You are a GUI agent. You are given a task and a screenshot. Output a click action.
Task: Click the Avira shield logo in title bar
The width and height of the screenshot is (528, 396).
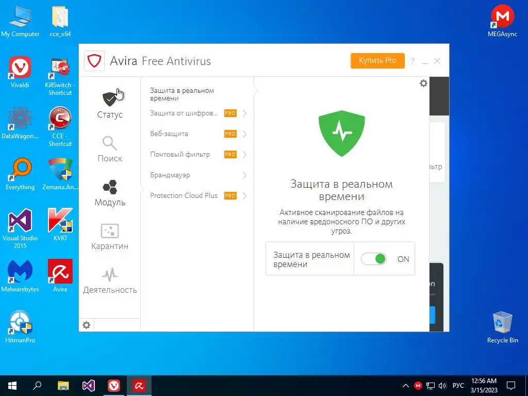[x=94, y=61]
